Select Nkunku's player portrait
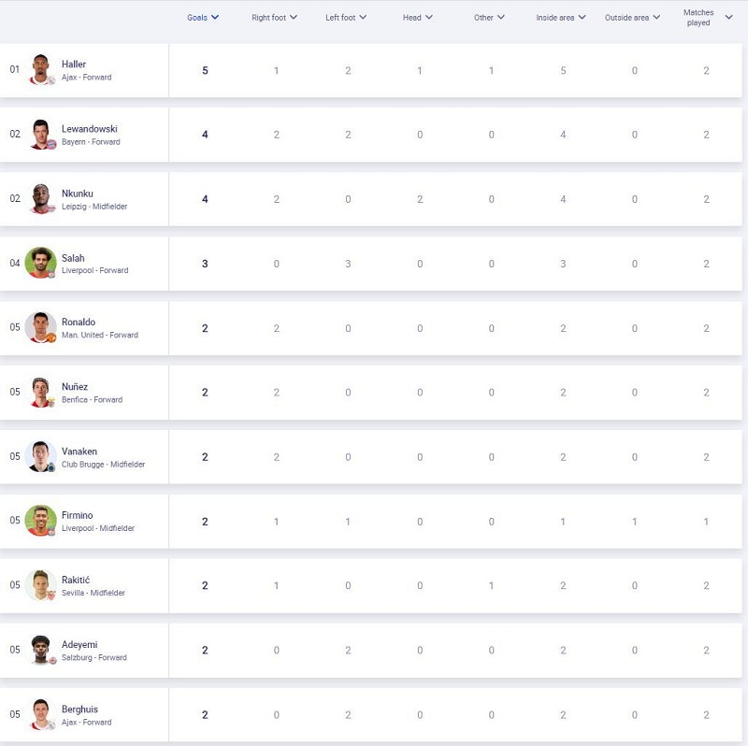Screen dimensions: 748x746 (41, 198)
